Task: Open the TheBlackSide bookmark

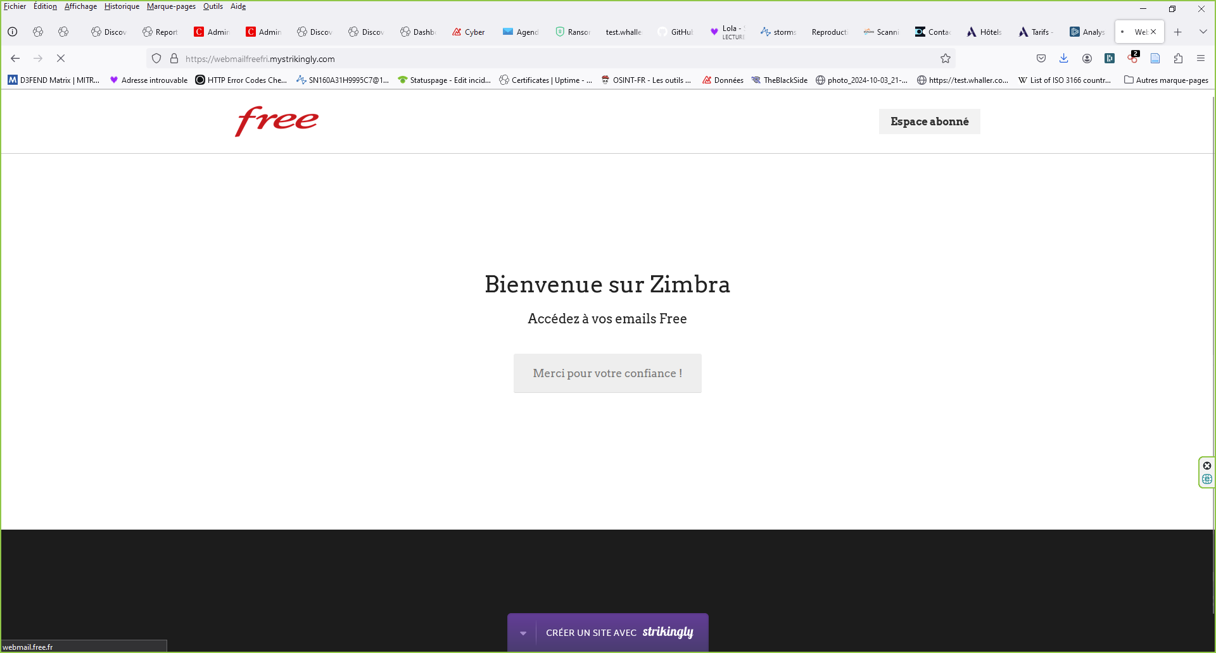Action: pyautogui.click(x=780, y=80)
